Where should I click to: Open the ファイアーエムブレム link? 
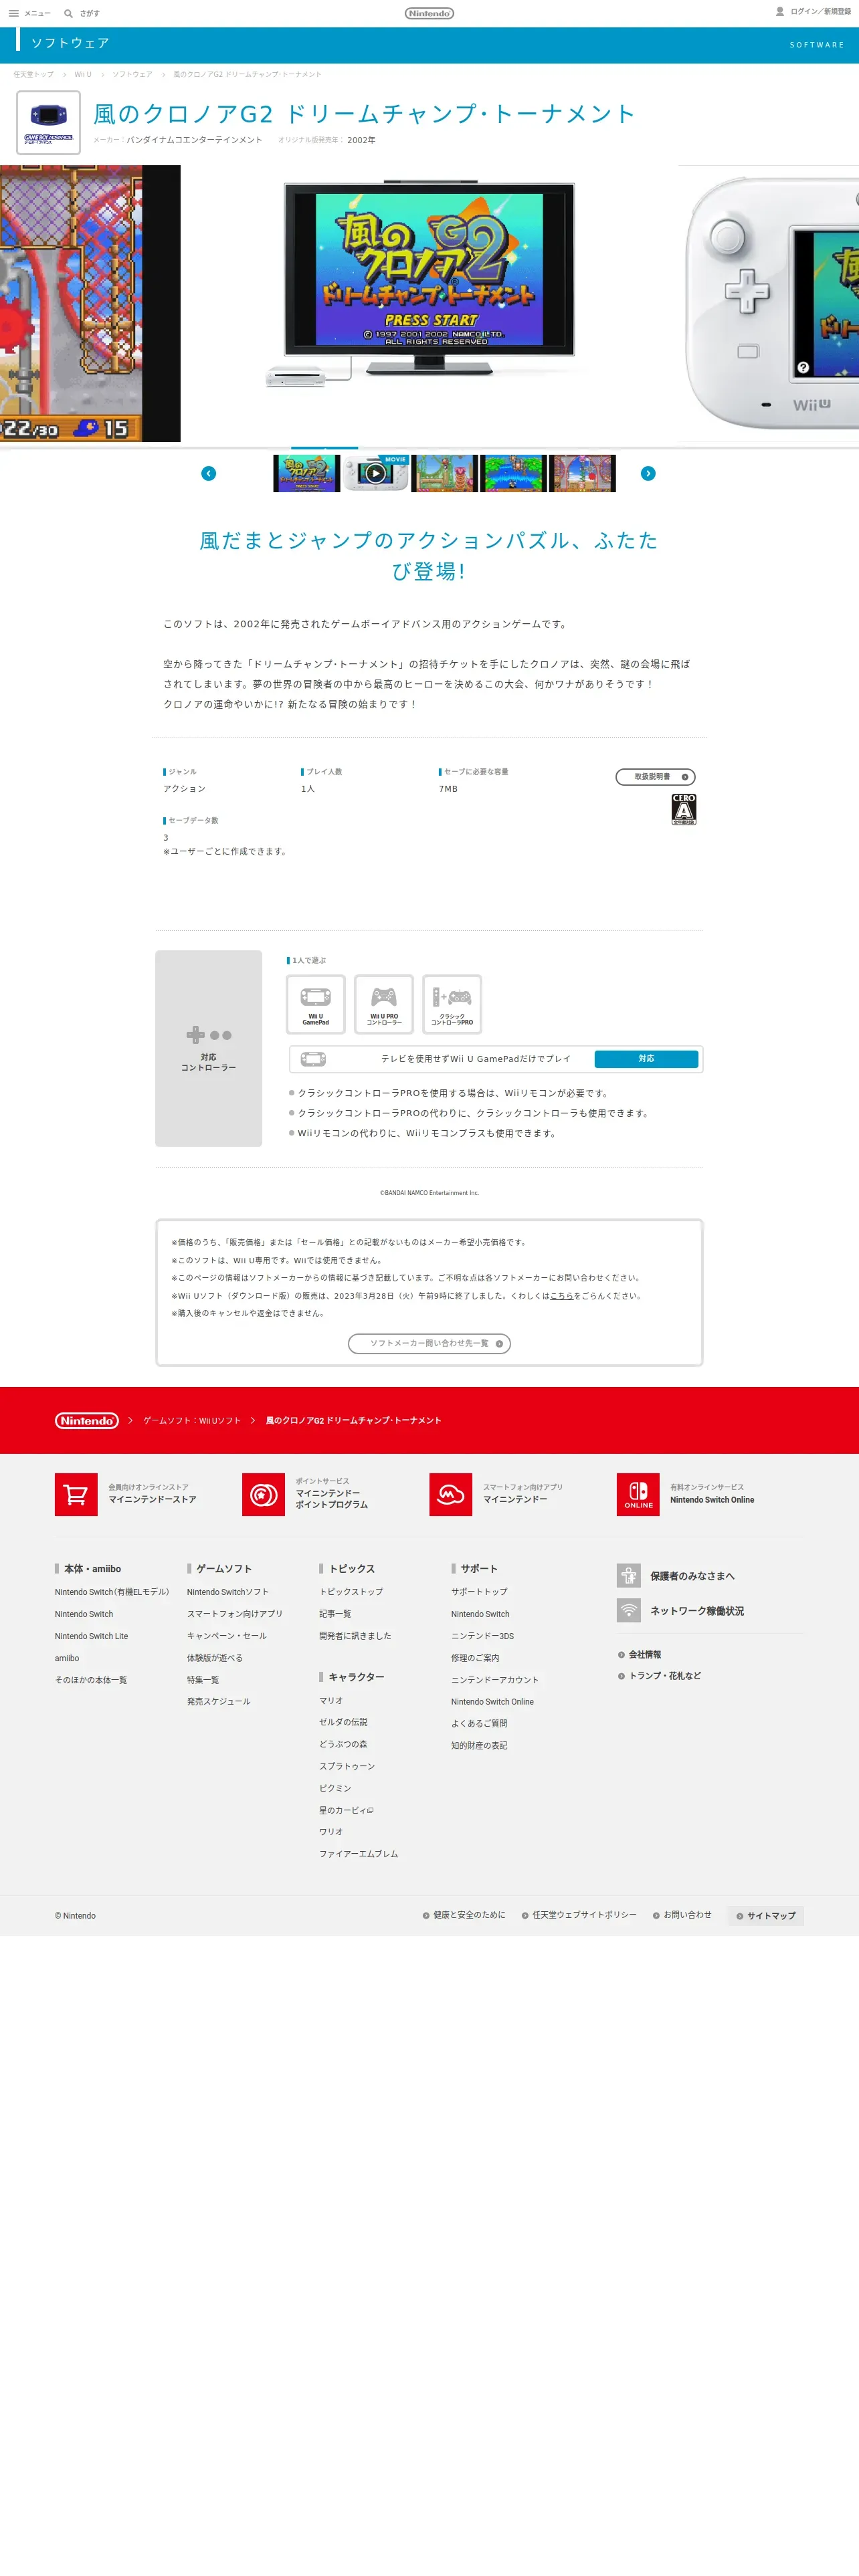(359, 1854)
